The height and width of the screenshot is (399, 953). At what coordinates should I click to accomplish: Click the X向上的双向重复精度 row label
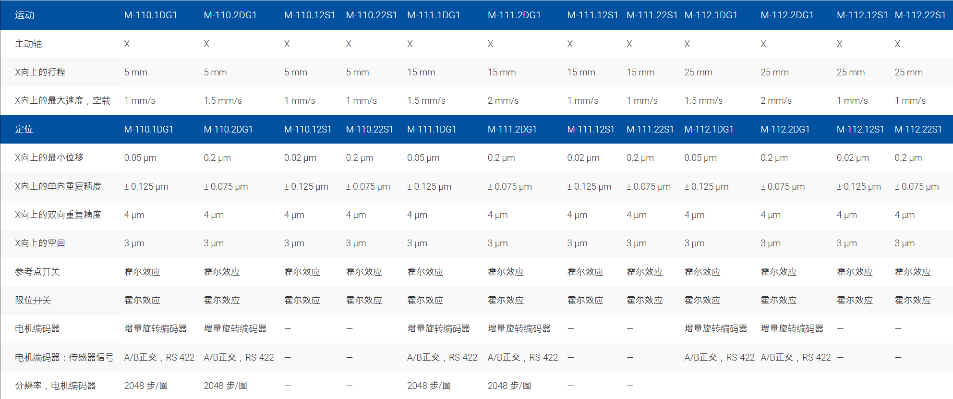click(58, 215)
